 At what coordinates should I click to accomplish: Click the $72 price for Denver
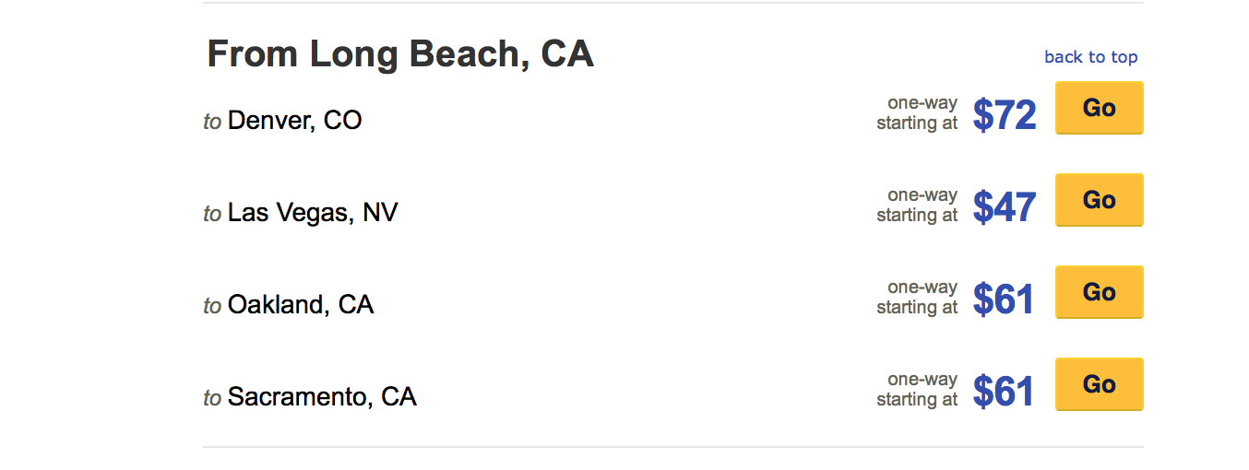(x=1005, y=115)
